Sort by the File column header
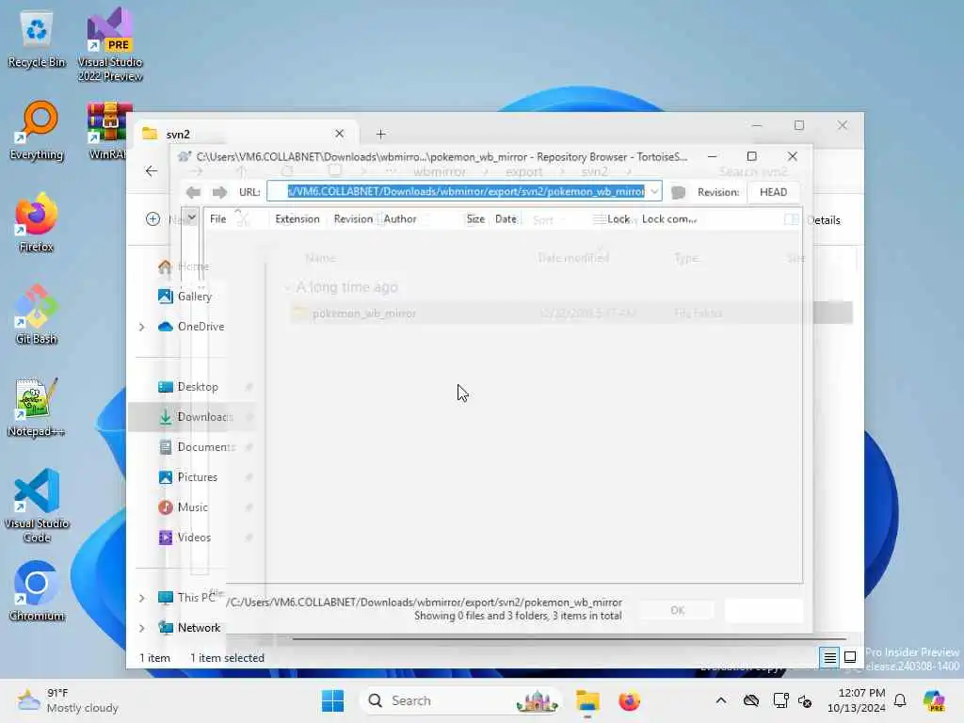 click(x=218, y=218)
